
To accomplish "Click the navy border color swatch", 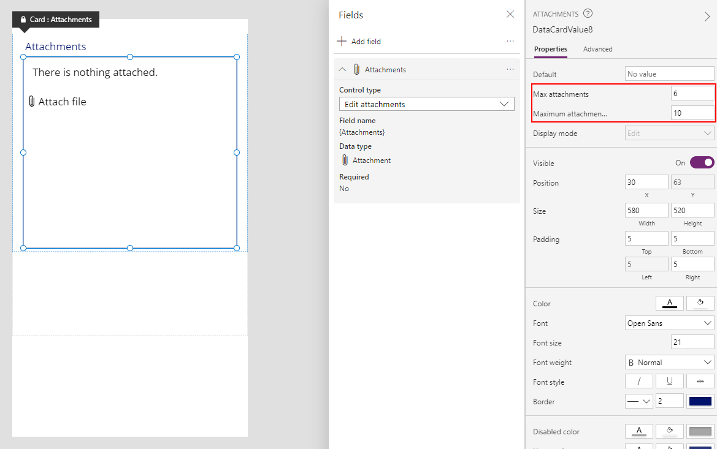I will pyautogui.click(x=700, y=401).
